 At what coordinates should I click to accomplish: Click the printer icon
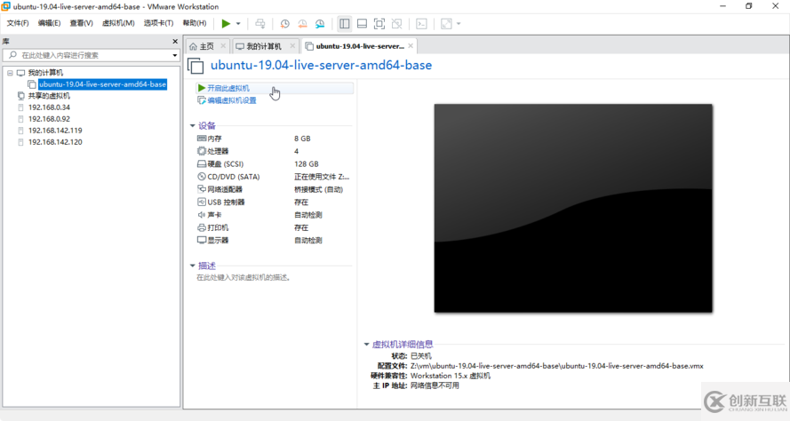click(202, 227)
